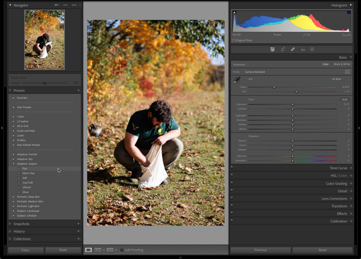This screenshot has height=259, width=361.
Task: Select the Crop overlay tool
Action: pyautogui.click(x=282, y=49)
